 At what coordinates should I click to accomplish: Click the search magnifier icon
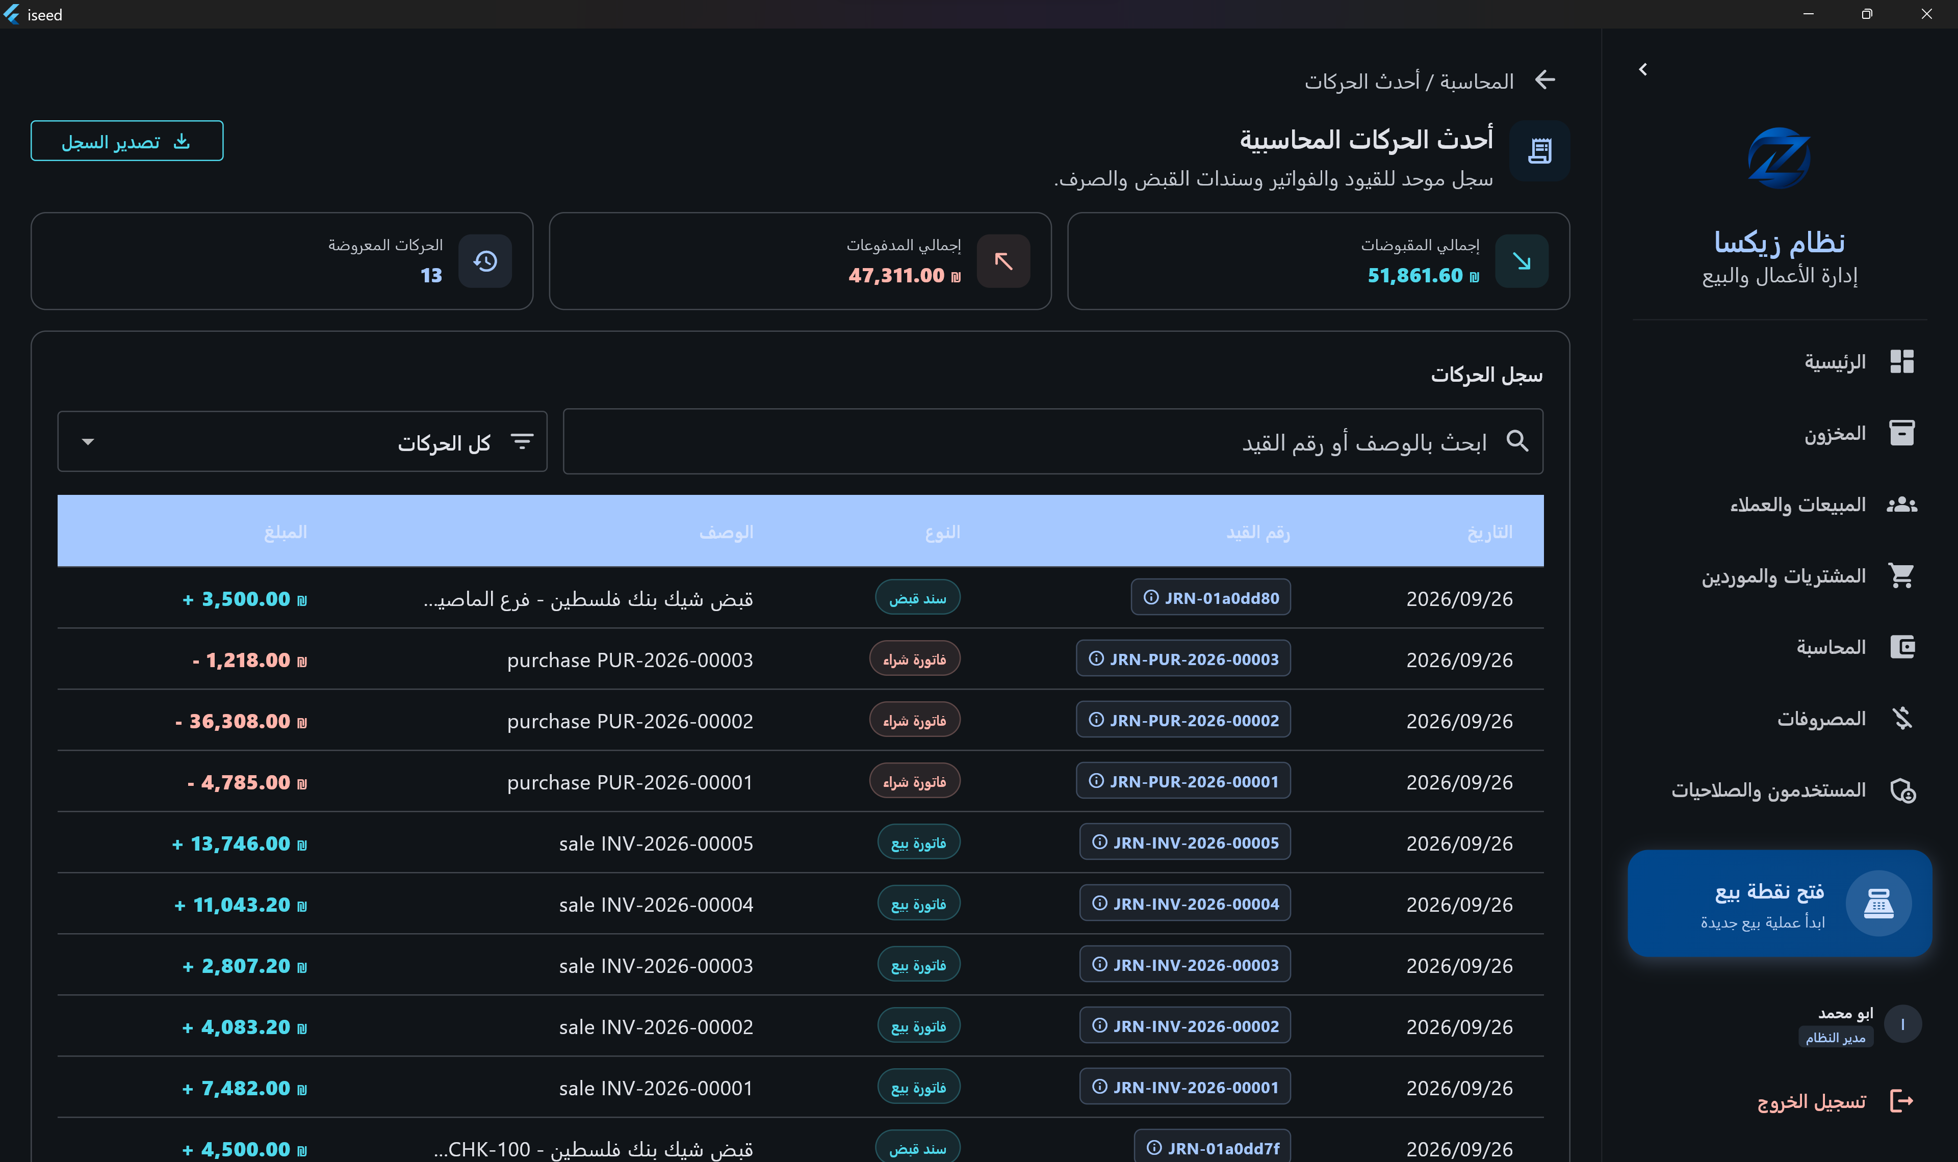coord(1518,442)
